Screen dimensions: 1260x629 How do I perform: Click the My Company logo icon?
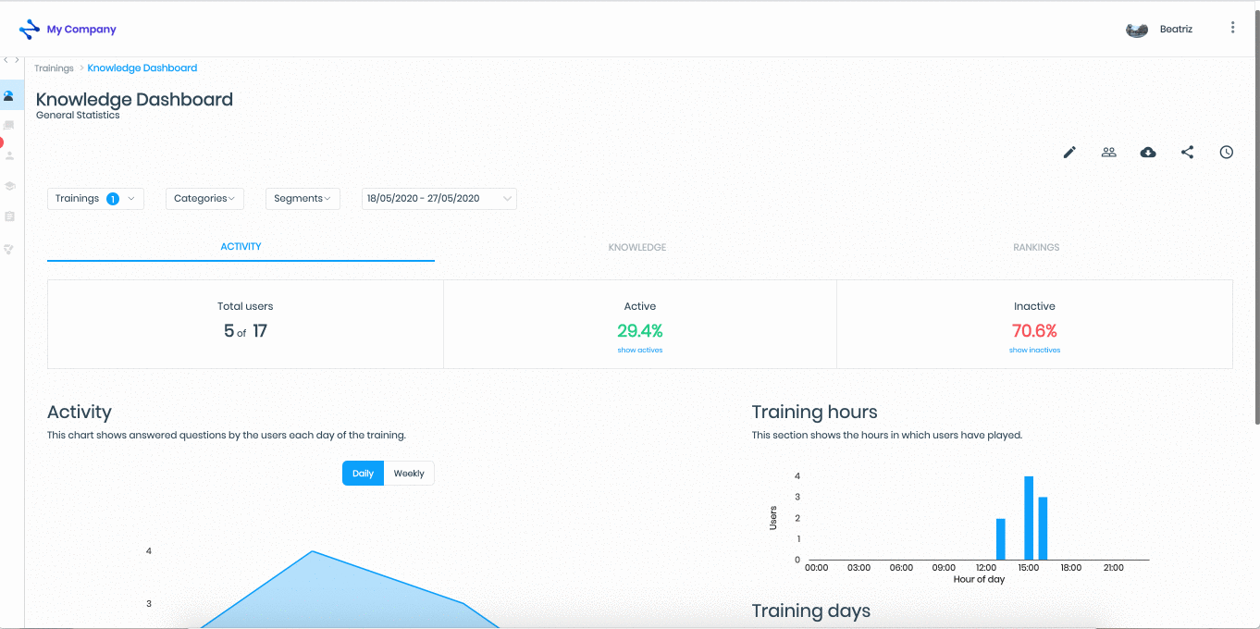pos(30,29)
